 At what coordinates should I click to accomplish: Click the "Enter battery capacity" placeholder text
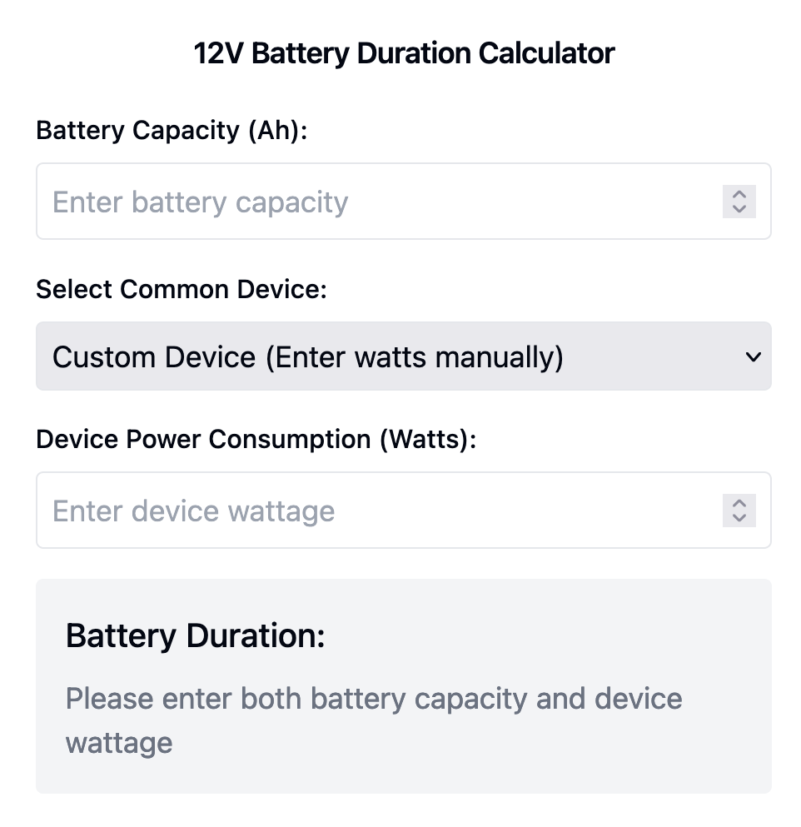200,202
